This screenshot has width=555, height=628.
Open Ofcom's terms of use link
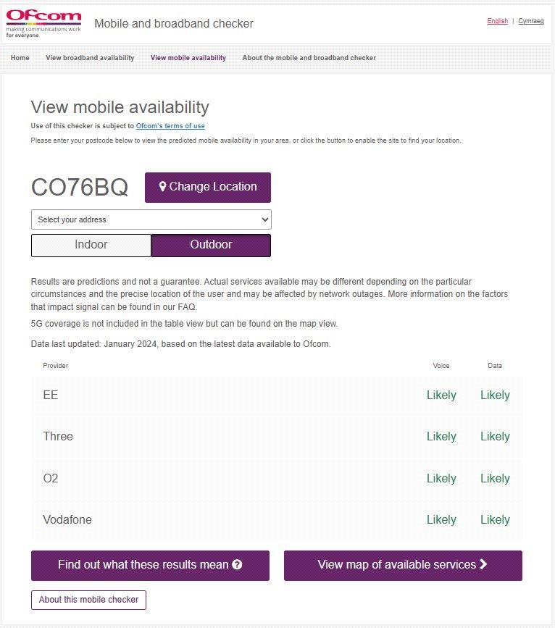click(170, 126)
